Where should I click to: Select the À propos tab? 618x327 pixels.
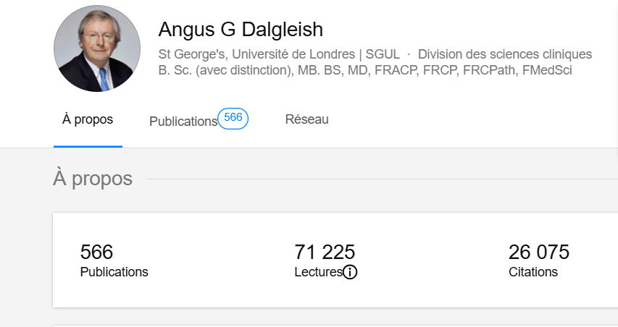pyautogui.click(x=88, y=119)
